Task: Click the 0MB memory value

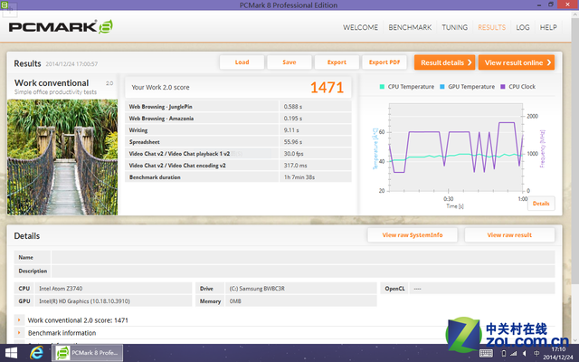Action: click(x=235, y=301)
